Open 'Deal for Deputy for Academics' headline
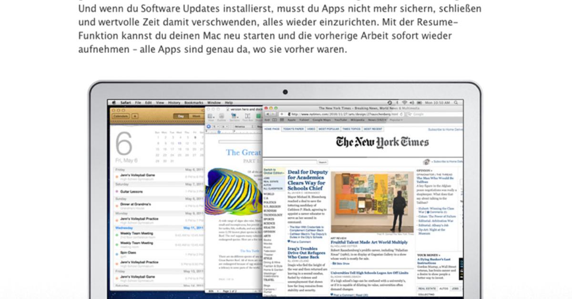This screenshot has width=572, height=299. tap(307, 180)
